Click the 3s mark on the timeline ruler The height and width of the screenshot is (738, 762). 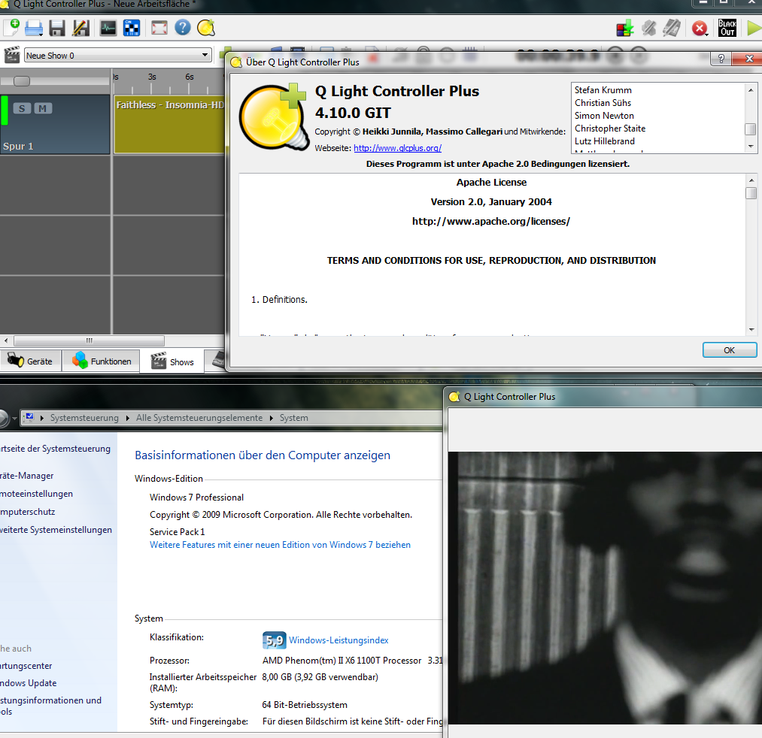click(152, 77)
